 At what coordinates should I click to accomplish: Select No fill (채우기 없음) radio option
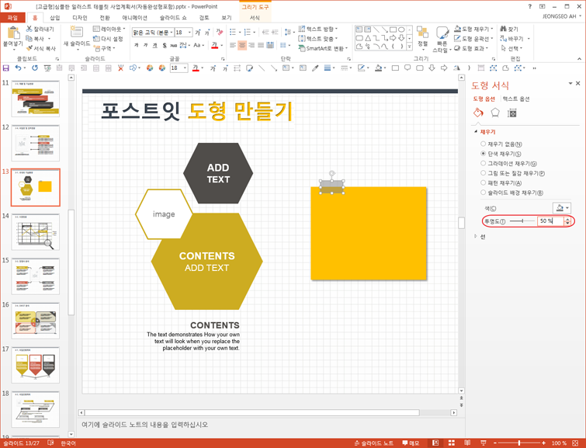(501, 144)
